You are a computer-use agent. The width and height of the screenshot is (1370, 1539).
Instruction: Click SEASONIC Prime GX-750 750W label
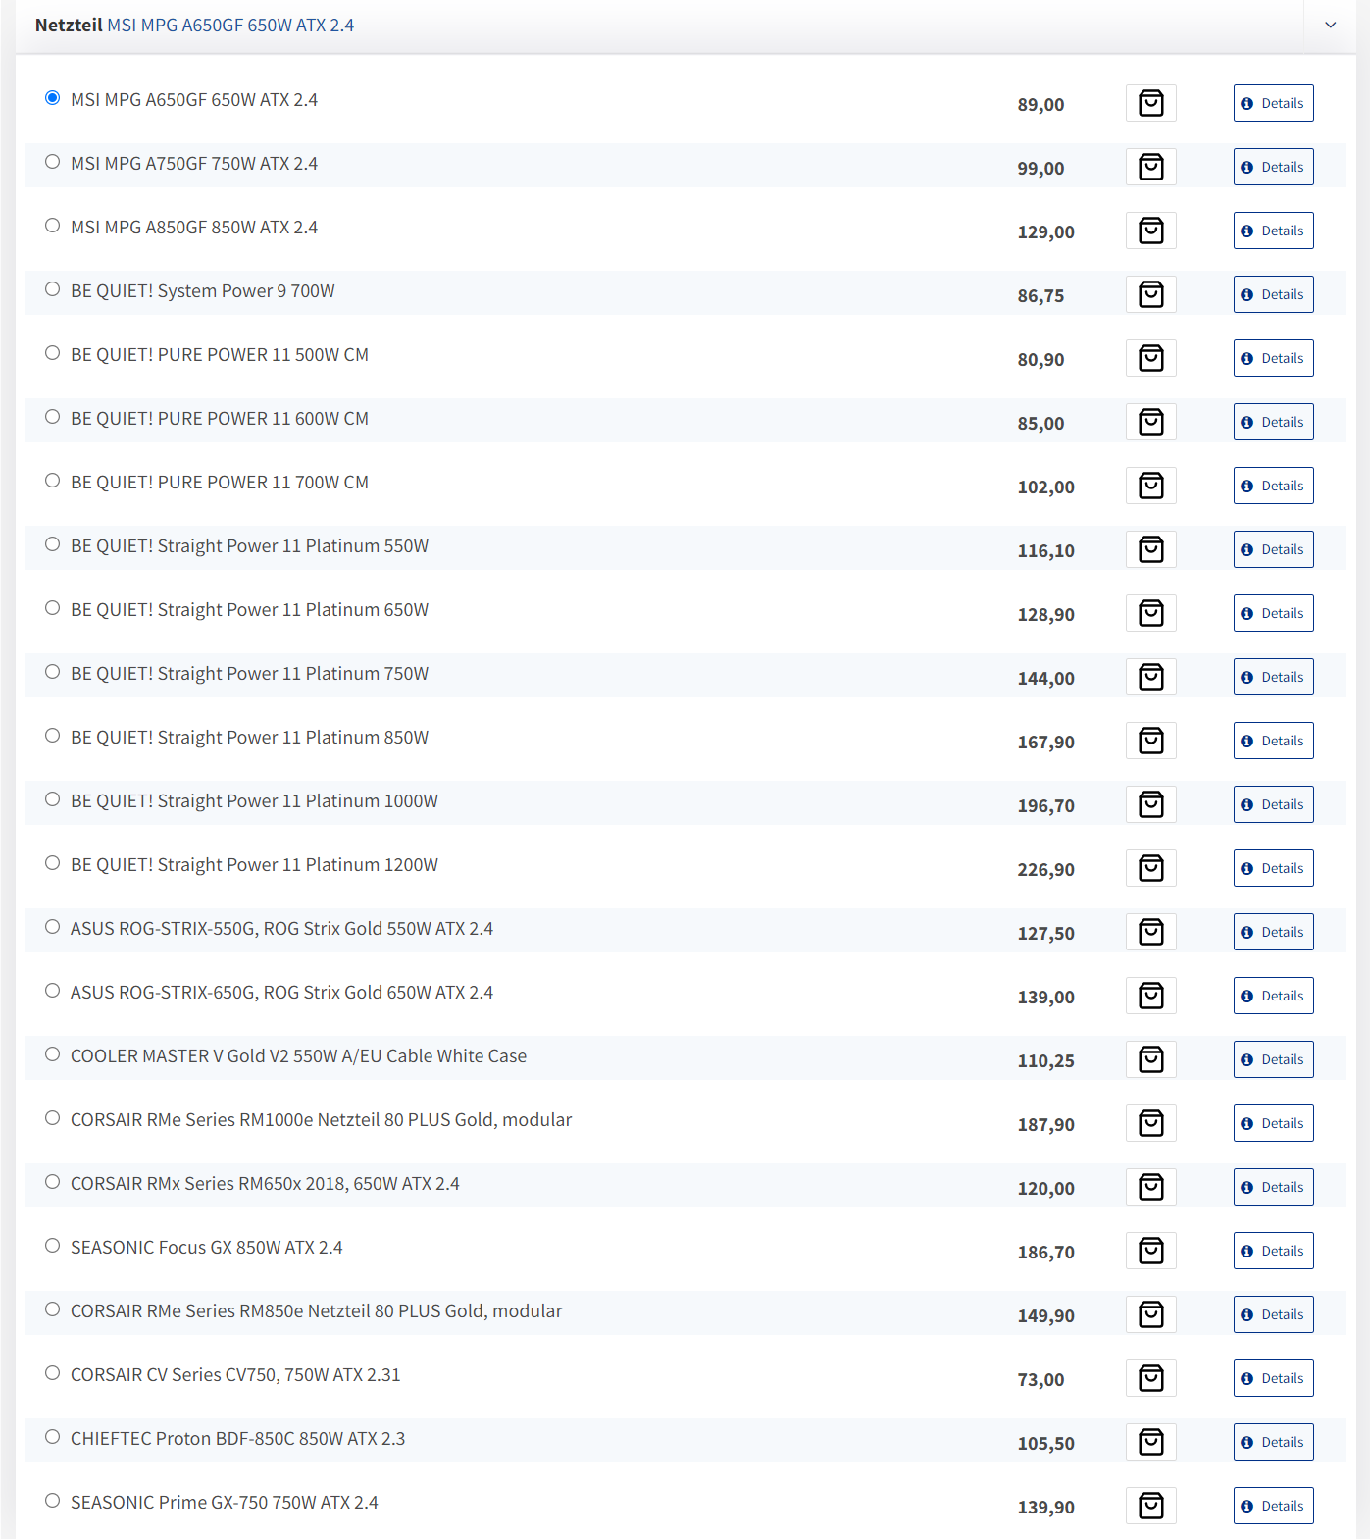pos(224,1503)
